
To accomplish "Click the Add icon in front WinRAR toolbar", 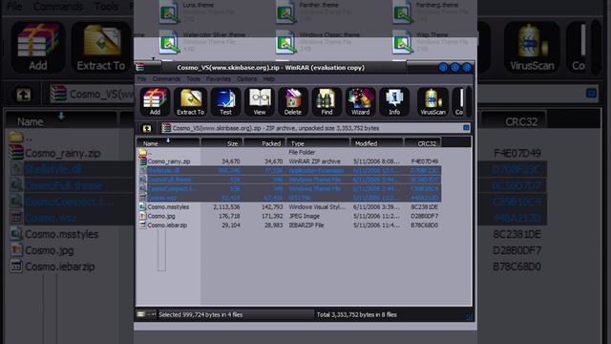I will [155, 102].
